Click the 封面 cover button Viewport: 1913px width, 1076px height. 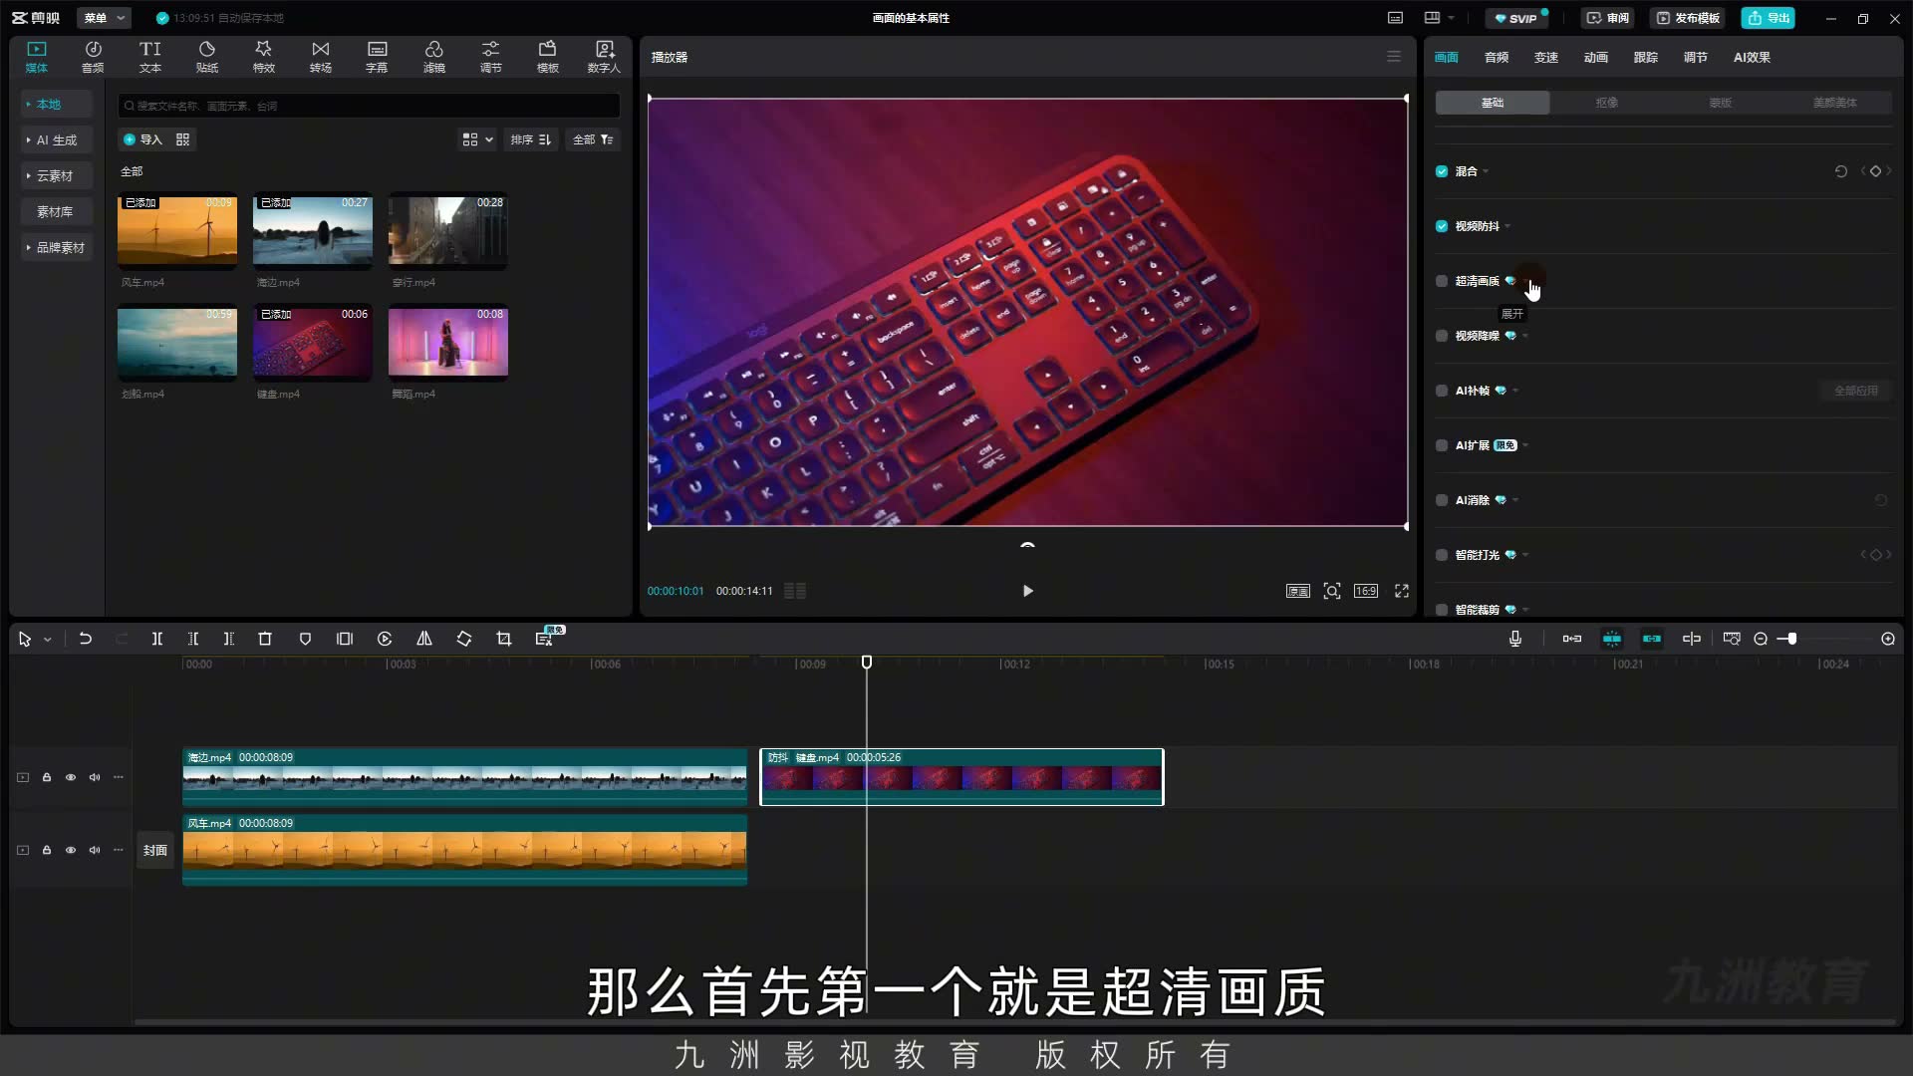click(154, 850)
